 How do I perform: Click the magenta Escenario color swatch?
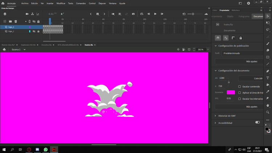[x=231, y=92]
